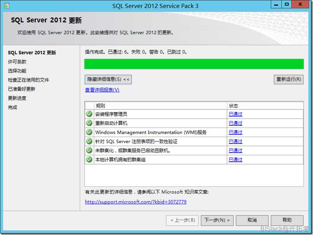This screenshot has height=235, width=313.
Task: Select 检查正在使用的文件 step in sidebar
Action: click(28, 80)
